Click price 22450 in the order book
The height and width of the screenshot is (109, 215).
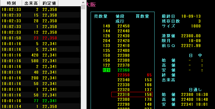(x=123, y=26)
